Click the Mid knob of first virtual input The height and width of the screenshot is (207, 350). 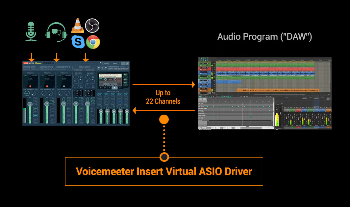(81, 81)
